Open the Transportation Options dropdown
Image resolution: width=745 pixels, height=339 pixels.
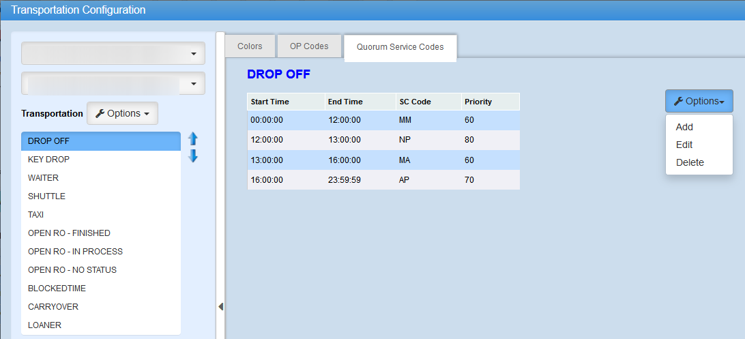tap(122, 114)
